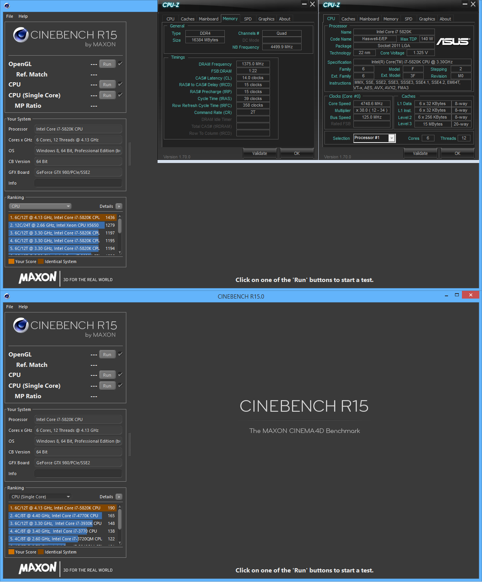Run the CPU test in the CINEBENCH R15.0 window
Image resolution: width=482 pixels, height=584 pixels.
click(x=107, y=375)
